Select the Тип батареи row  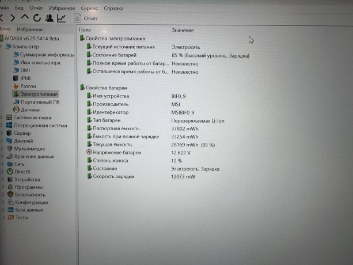pyautogui.click(x=155, y=120)
